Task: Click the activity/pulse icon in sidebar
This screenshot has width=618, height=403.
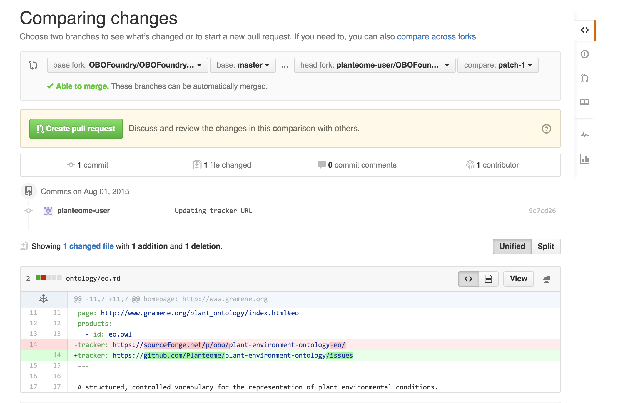Action: (585, 134)
